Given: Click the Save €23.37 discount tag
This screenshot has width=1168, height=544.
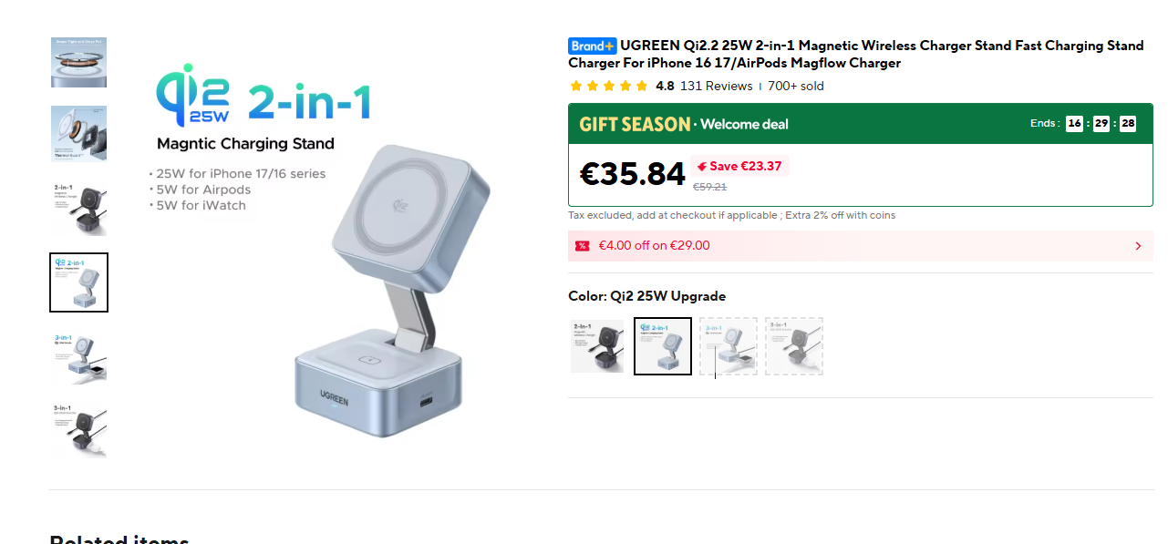Looking at the screenshot, I should coord(739,167).
